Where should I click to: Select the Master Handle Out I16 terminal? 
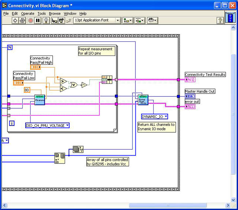(190, 96)
